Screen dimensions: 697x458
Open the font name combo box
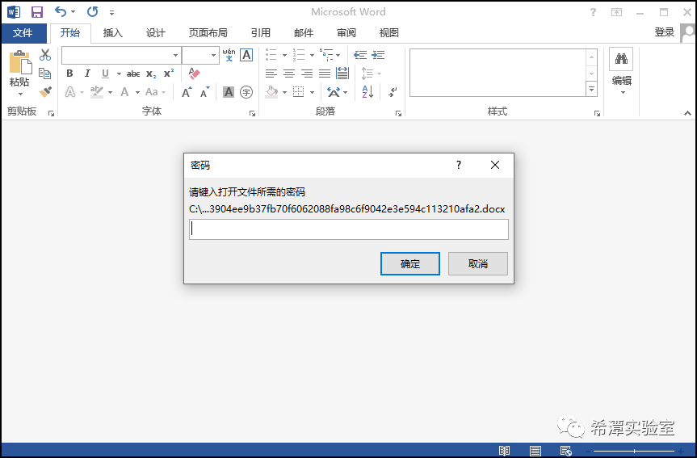click(x=121, y=55)
